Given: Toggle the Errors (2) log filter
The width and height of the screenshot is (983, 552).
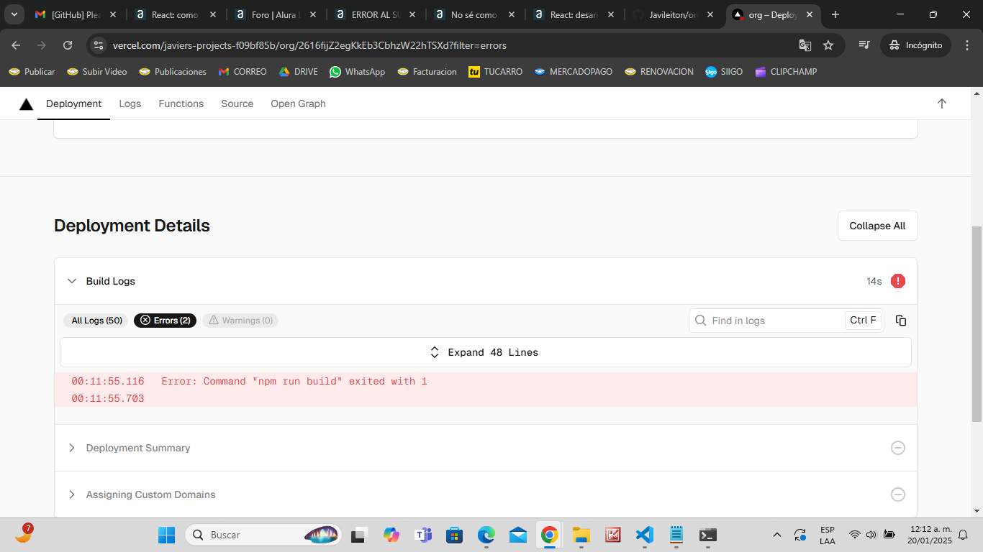Looking at the screenshot, I should click(x=165, y=321).
